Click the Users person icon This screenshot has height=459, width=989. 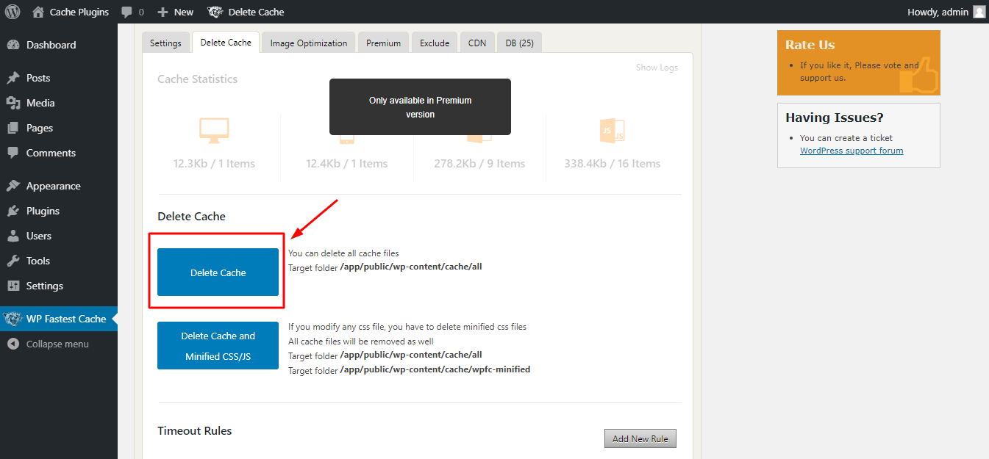(x=13, y=236)
